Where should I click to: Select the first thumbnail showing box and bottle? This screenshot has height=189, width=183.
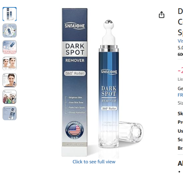pyautogui.click(x=10, y=14)
